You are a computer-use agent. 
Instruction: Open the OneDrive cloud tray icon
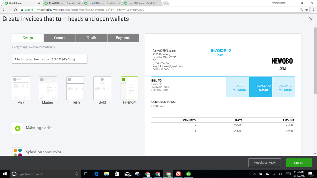tap(267, 174)
